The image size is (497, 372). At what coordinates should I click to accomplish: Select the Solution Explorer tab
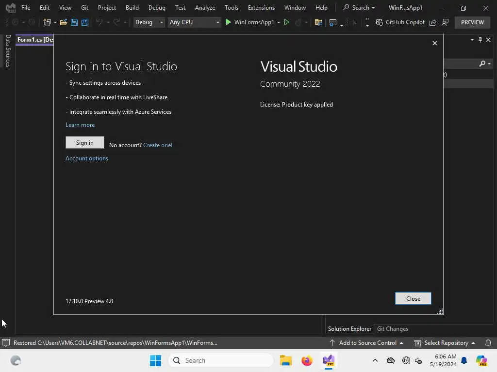(x=349, y=329)
